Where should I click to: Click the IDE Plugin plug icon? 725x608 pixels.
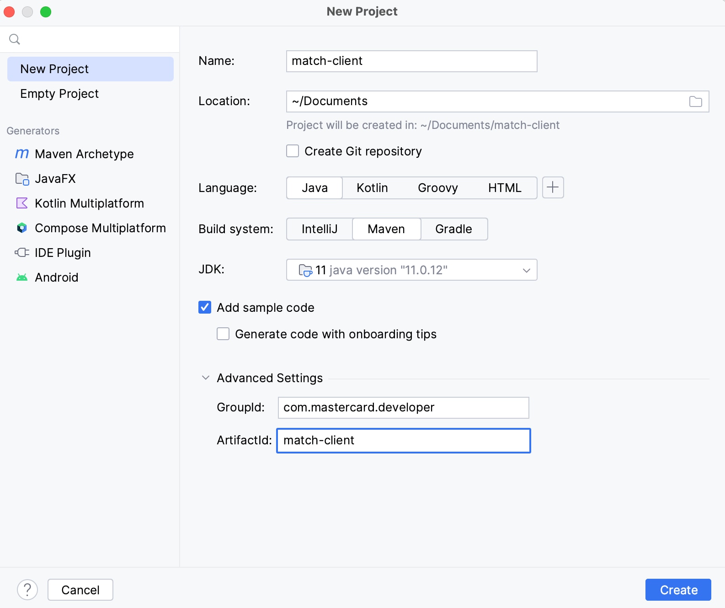(22, 253)
